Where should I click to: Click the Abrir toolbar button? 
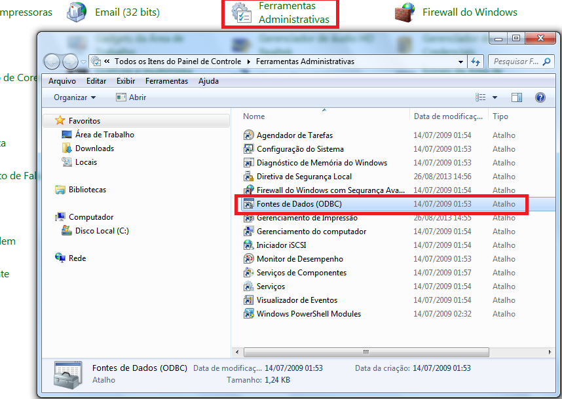pos(131,97)
